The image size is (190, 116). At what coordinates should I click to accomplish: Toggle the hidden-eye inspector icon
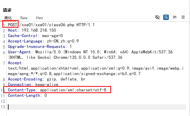tap(157, 17)
